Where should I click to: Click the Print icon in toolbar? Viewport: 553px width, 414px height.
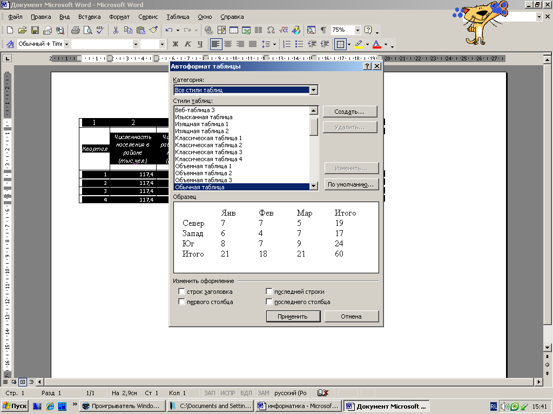(x=76, y=30)
